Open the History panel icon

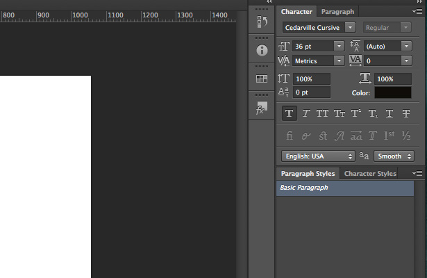tap(262, 22)
